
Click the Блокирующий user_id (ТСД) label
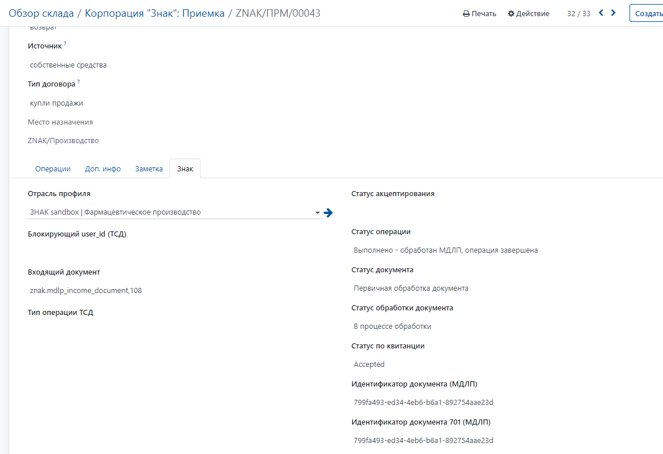(x=77, y=234)
